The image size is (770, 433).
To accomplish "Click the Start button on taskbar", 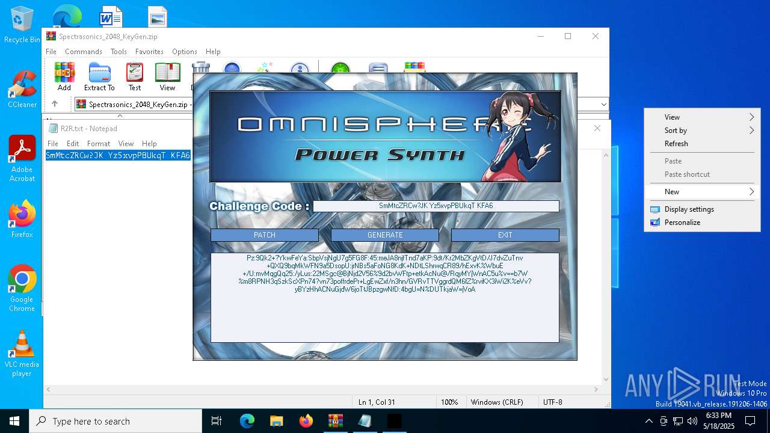I will [14, 421].
